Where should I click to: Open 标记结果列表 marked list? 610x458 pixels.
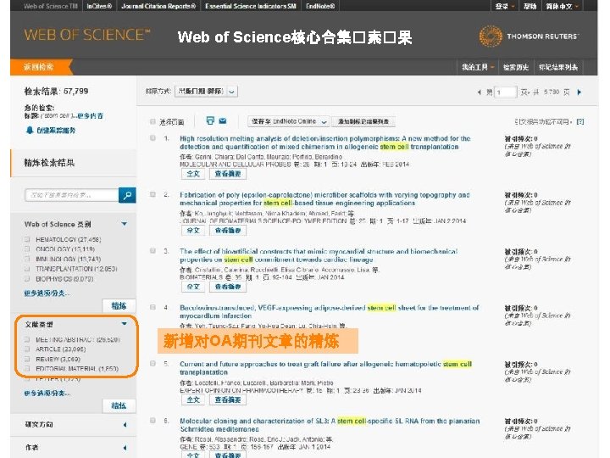pyautogui.click(x=558, y=67)
